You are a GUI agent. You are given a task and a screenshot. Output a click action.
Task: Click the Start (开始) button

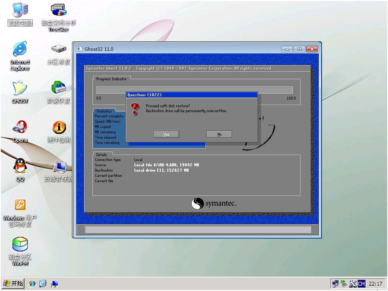pyautogui.click(x=13, y=283)
